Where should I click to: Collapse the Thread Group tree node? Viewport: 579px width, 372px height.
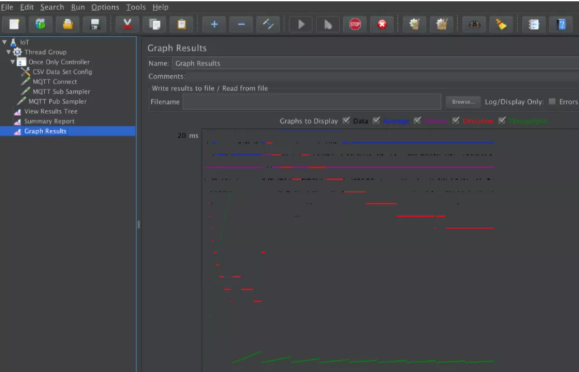[8, 52]
